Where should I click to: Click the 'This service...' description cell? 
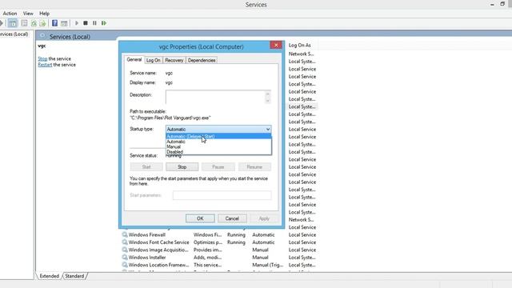coord(207,265)
